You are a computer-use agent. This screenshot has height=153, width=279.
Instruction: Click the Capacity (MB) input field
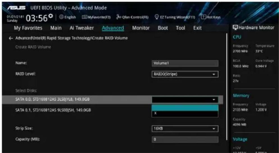coord(185,140)
